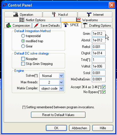Click the factory icon on Operation tab

pyautogui.click(x=16, y=14)
